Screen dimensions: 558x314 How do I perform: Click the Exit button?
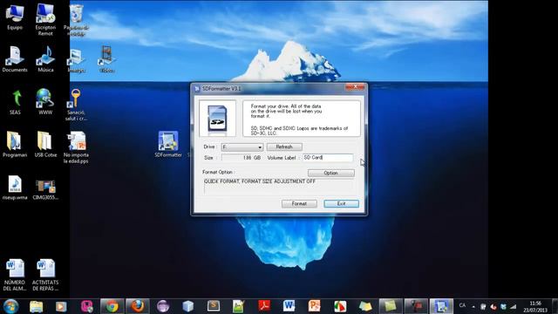[x=341, y=203]
